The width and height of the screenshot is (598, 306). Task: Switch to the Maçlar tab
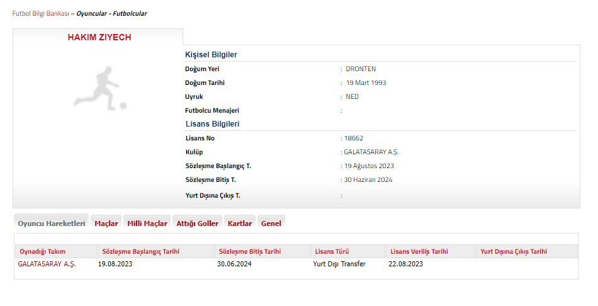tap(106, 224)
